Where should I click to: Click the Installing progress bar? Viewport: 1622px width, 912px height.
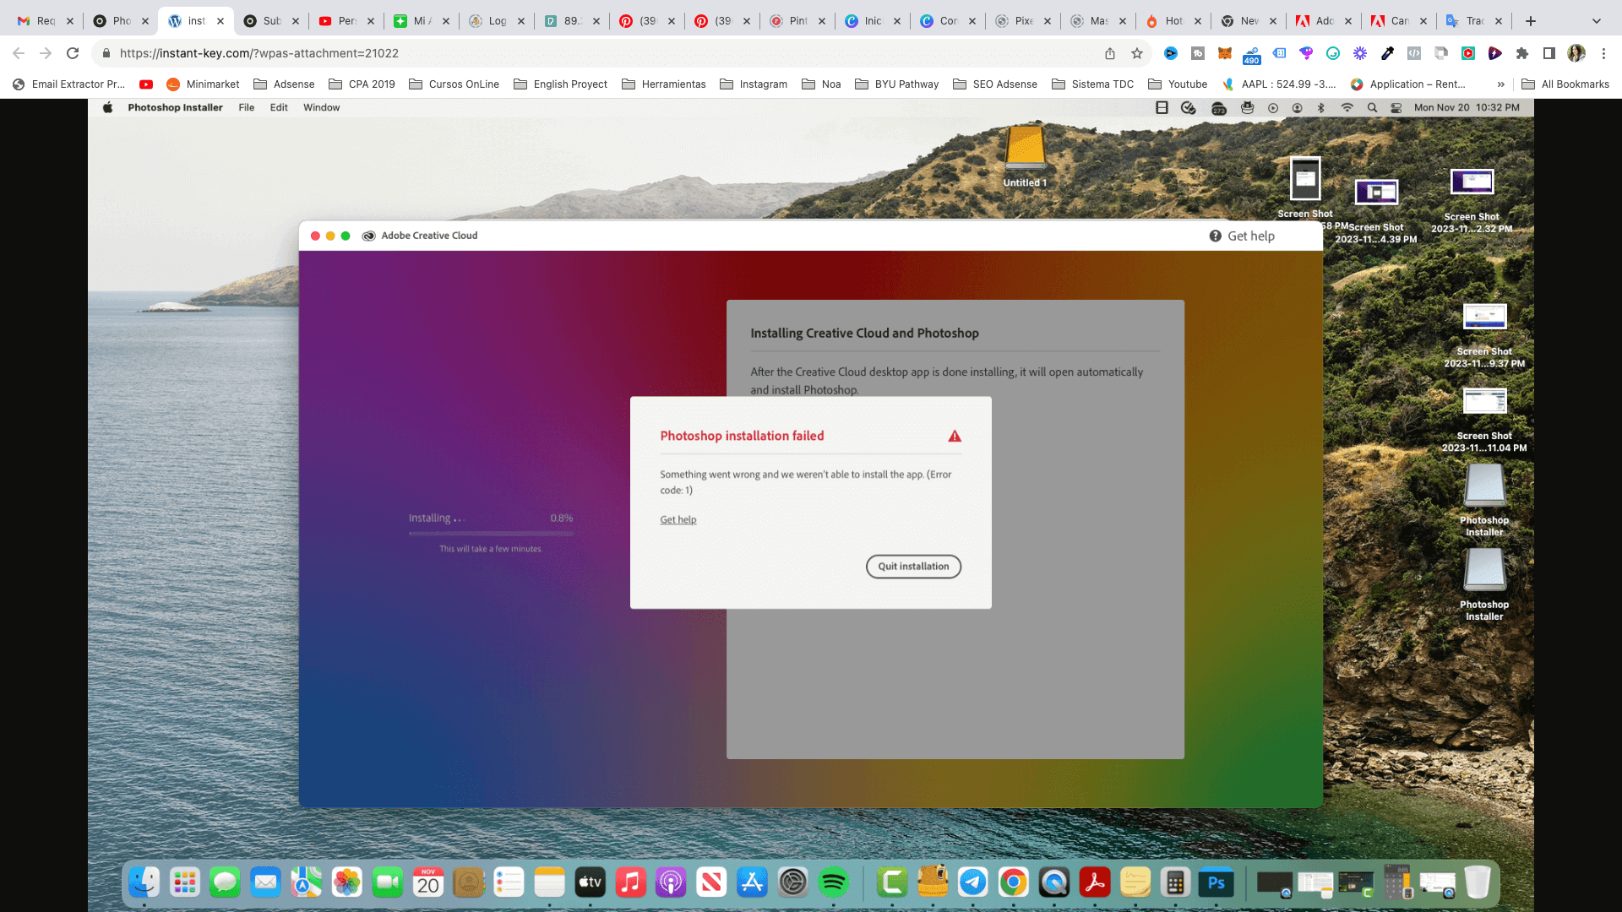coord(491,534)
